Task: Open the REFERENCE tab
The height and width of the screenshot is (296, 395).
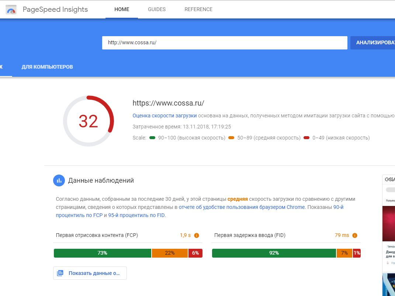Action: click(198, 9)
